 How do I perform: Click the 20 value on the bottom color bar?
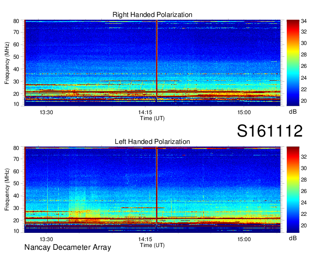304,225
